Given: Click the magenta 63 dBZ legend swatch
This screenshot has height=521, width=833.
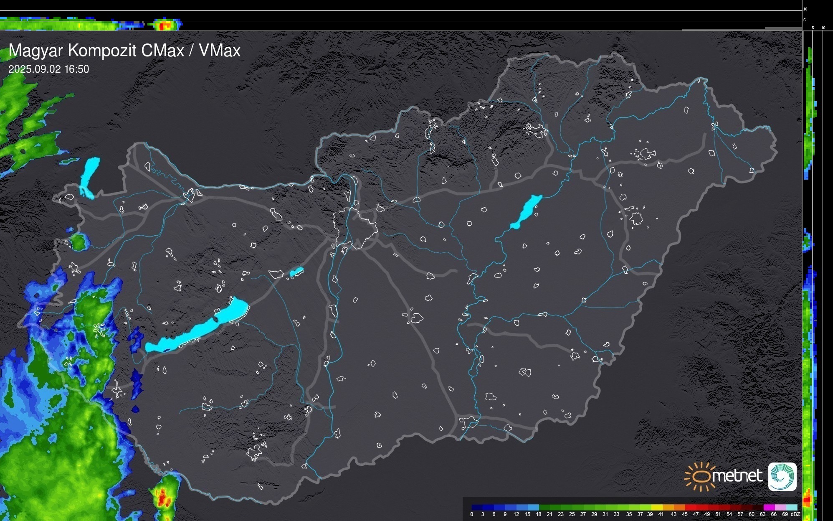Looking at the screenshot, I should tap(769, 507).
